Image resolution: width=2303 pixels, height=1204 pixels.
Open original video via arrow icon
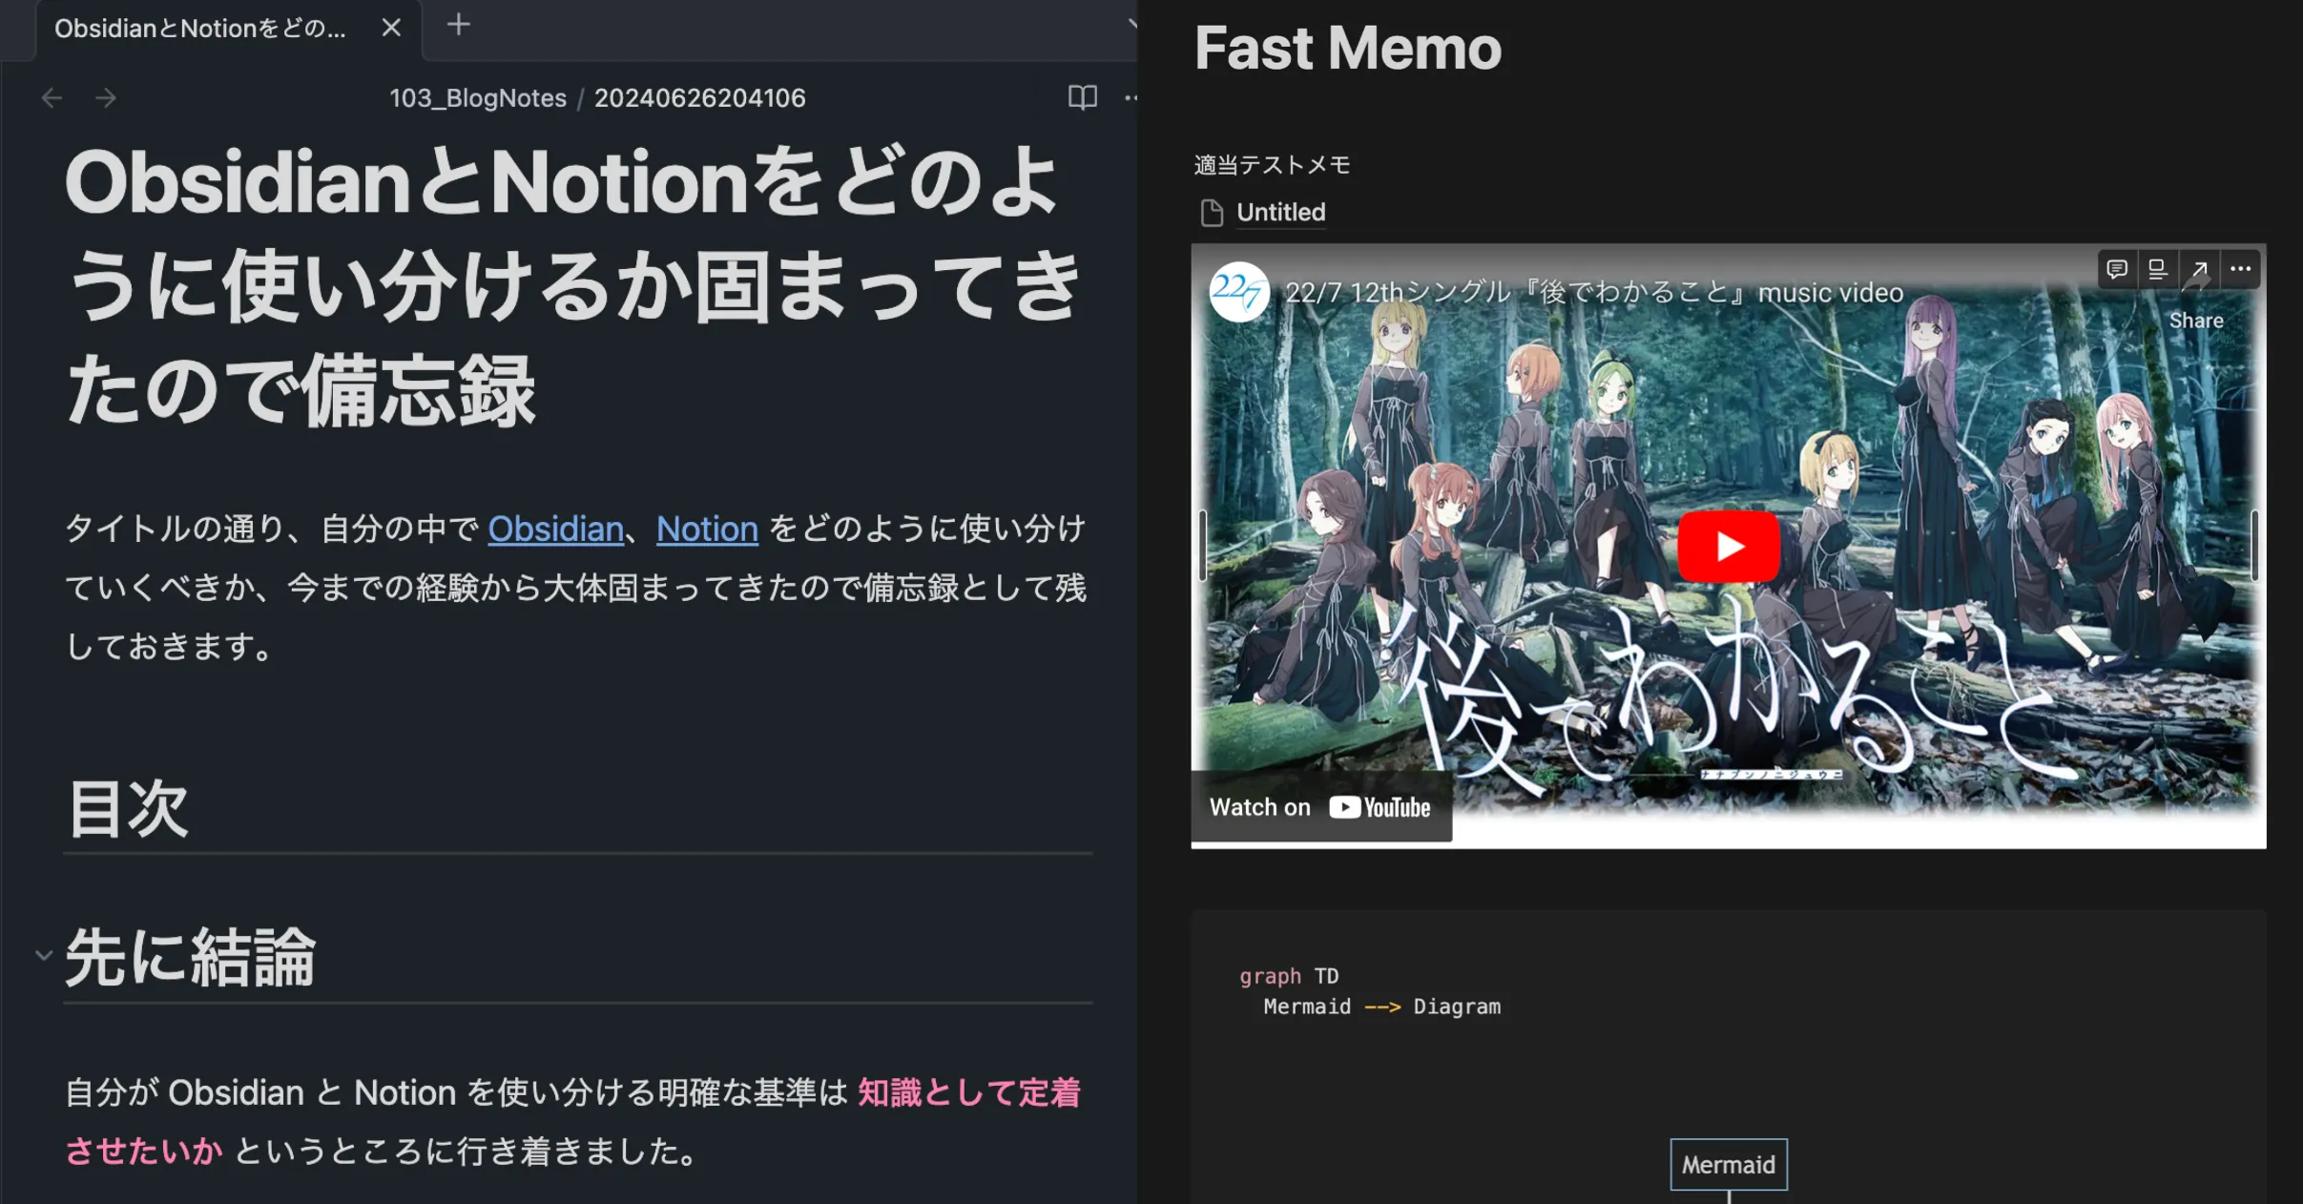point(2198,270)
